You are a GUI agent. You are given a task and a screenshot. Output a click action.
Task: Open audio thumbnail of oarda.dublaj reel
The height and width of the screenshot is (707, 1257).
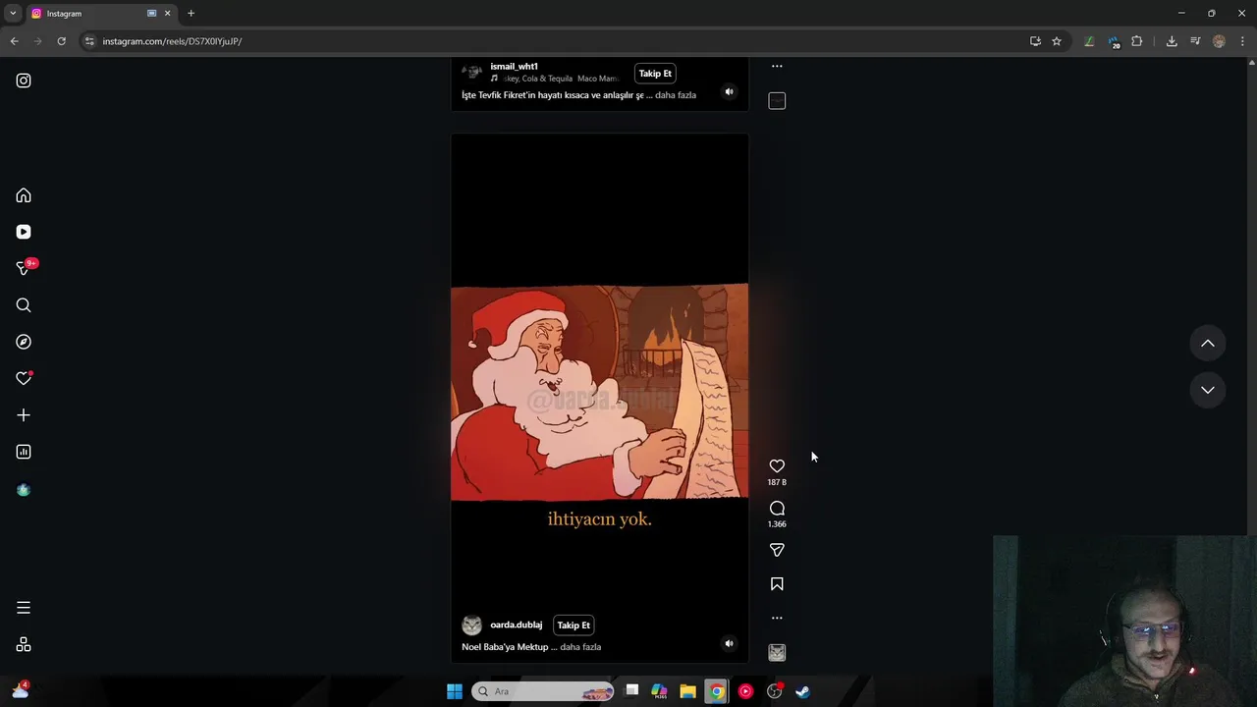point(777,653)
